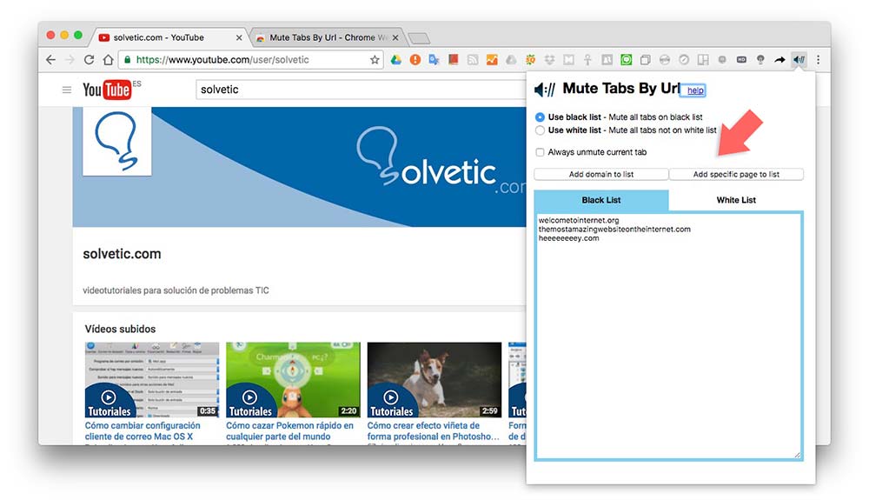Open video Cómo cazar Pokemon rápido link

289,430
